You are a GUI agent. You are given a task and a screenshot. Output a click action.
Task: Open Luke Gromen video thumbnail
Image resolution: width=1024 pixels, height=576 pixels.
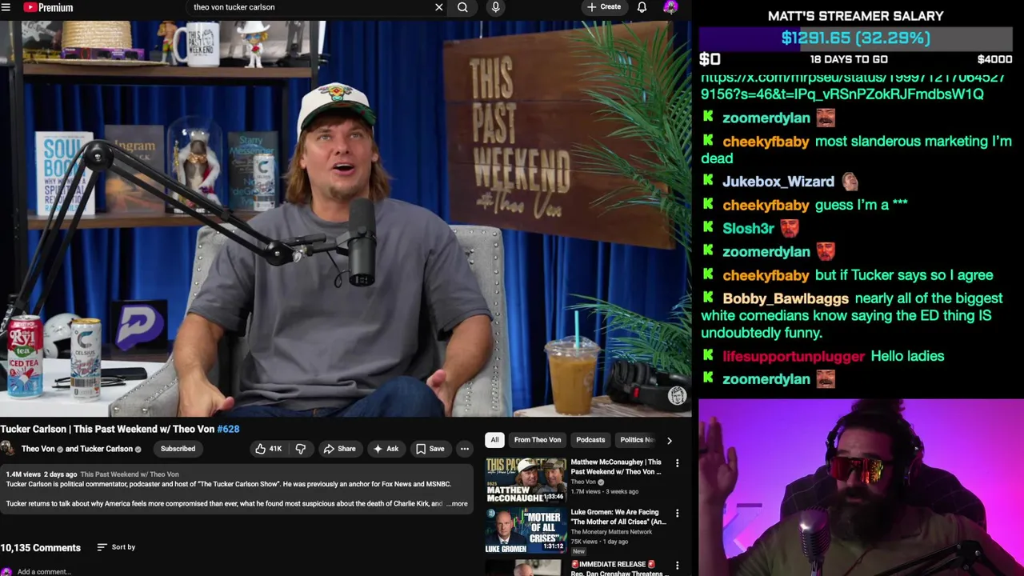pos(525,530)
